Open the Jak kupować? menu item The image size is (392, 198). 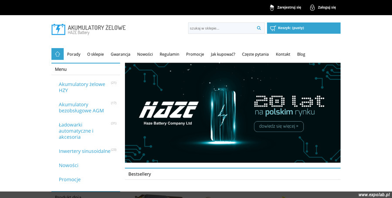[223, 54]
